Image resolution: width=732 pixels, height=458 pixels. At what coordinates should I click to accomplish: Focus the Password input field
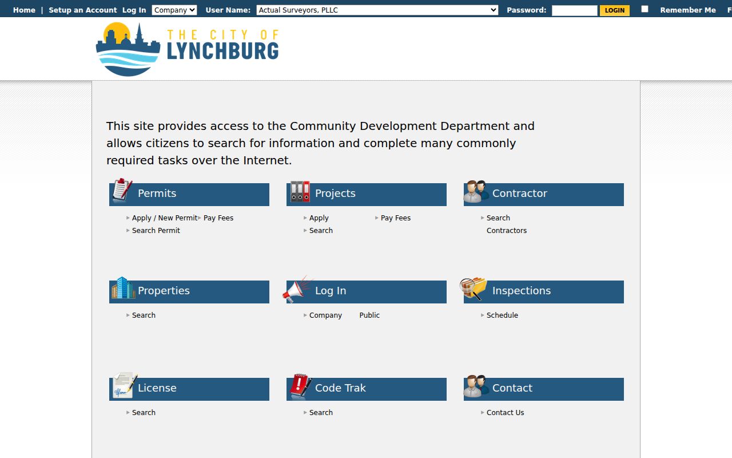click(574, 10)
